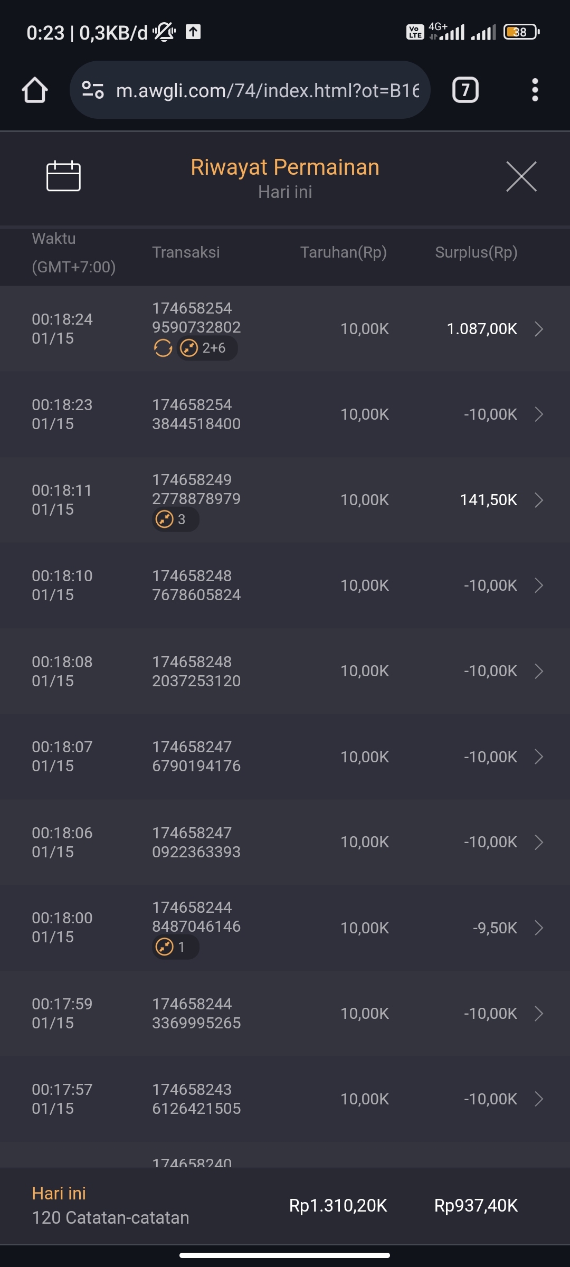This screenshot has height=1267, width=570.
Task: Expand the 141,50K surplus row chevron
Action: [538, 500]
